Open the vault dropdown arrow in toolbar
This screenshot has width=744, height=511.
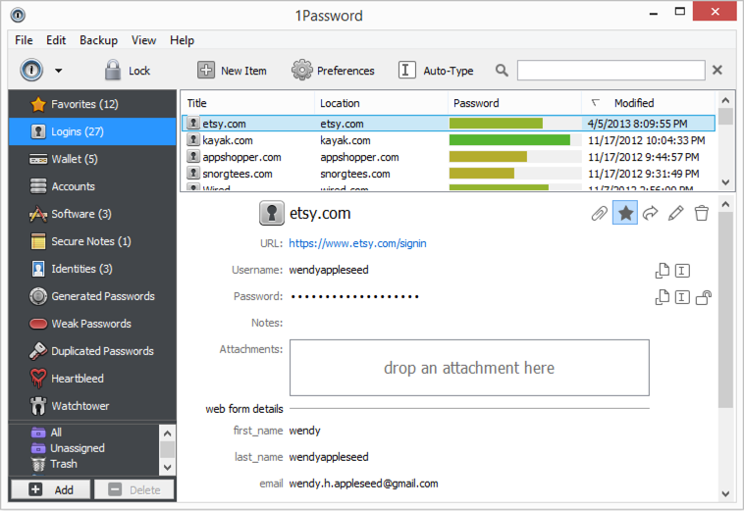pyautogui.click(x=58, y=71)
